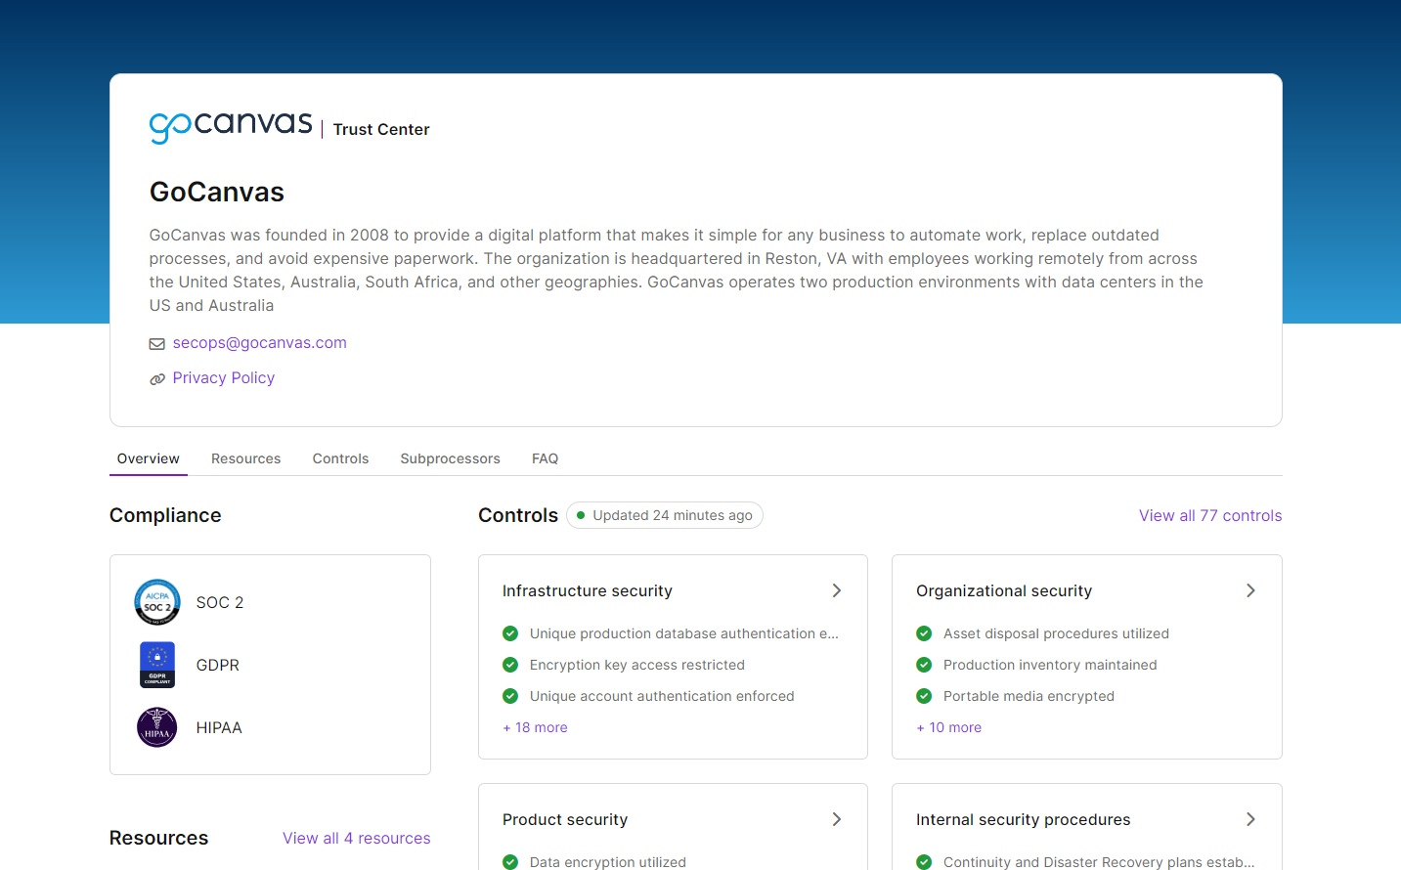The height and width of the screenshot is (870, 1401).
Task: Click the GoCanvas logo
Action: pyautogui.click(x=231, y=127)
